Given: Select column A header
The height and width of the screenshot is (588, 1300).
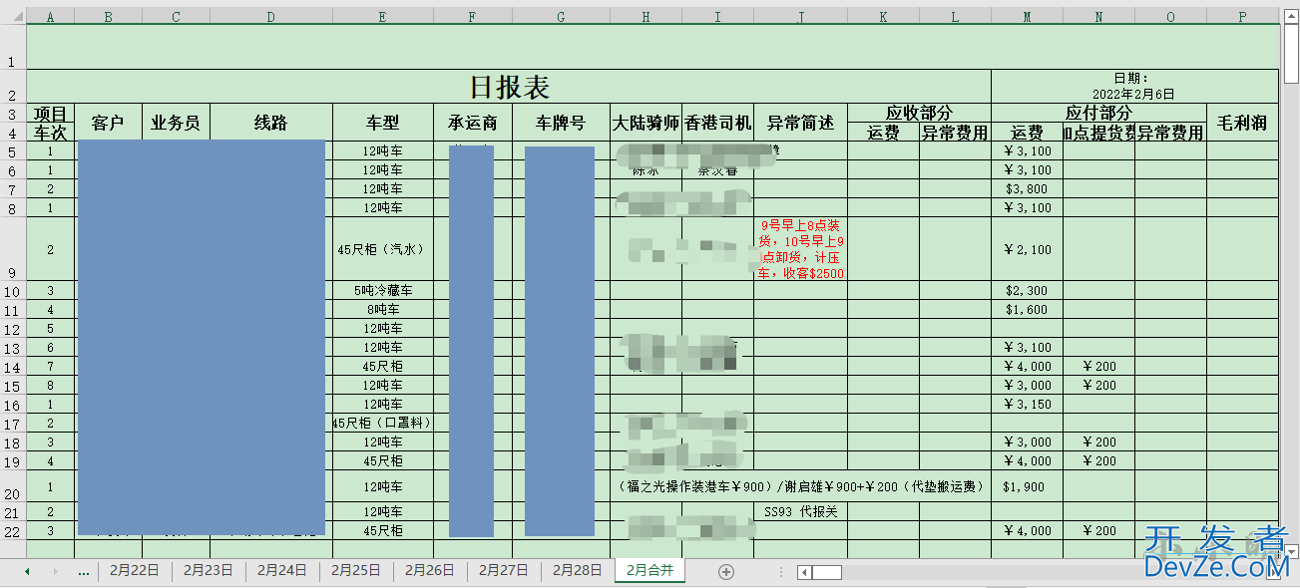Looking at the screenshot, I should click(x=50, y=16).
